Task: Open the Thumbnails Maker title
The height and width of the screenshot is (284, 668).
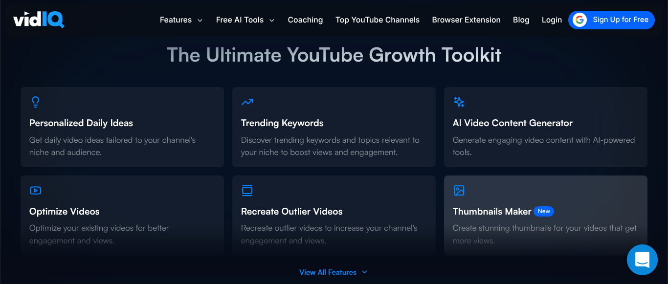Action: [492, 212]
